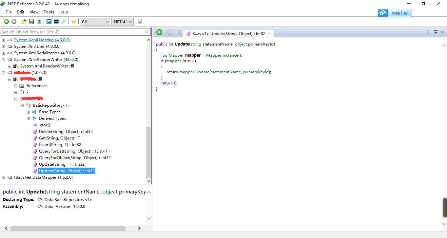
Task: Click Mapper link in the decompiled code
Action: pos(213,55)
